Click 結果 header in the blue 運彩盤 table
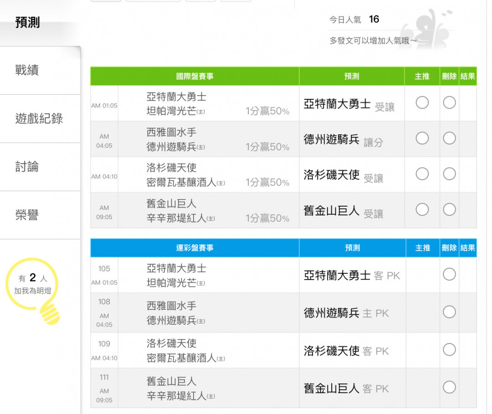Image resolution: width=492 pixels, height=414 pixels. click(x=468, y=248)
